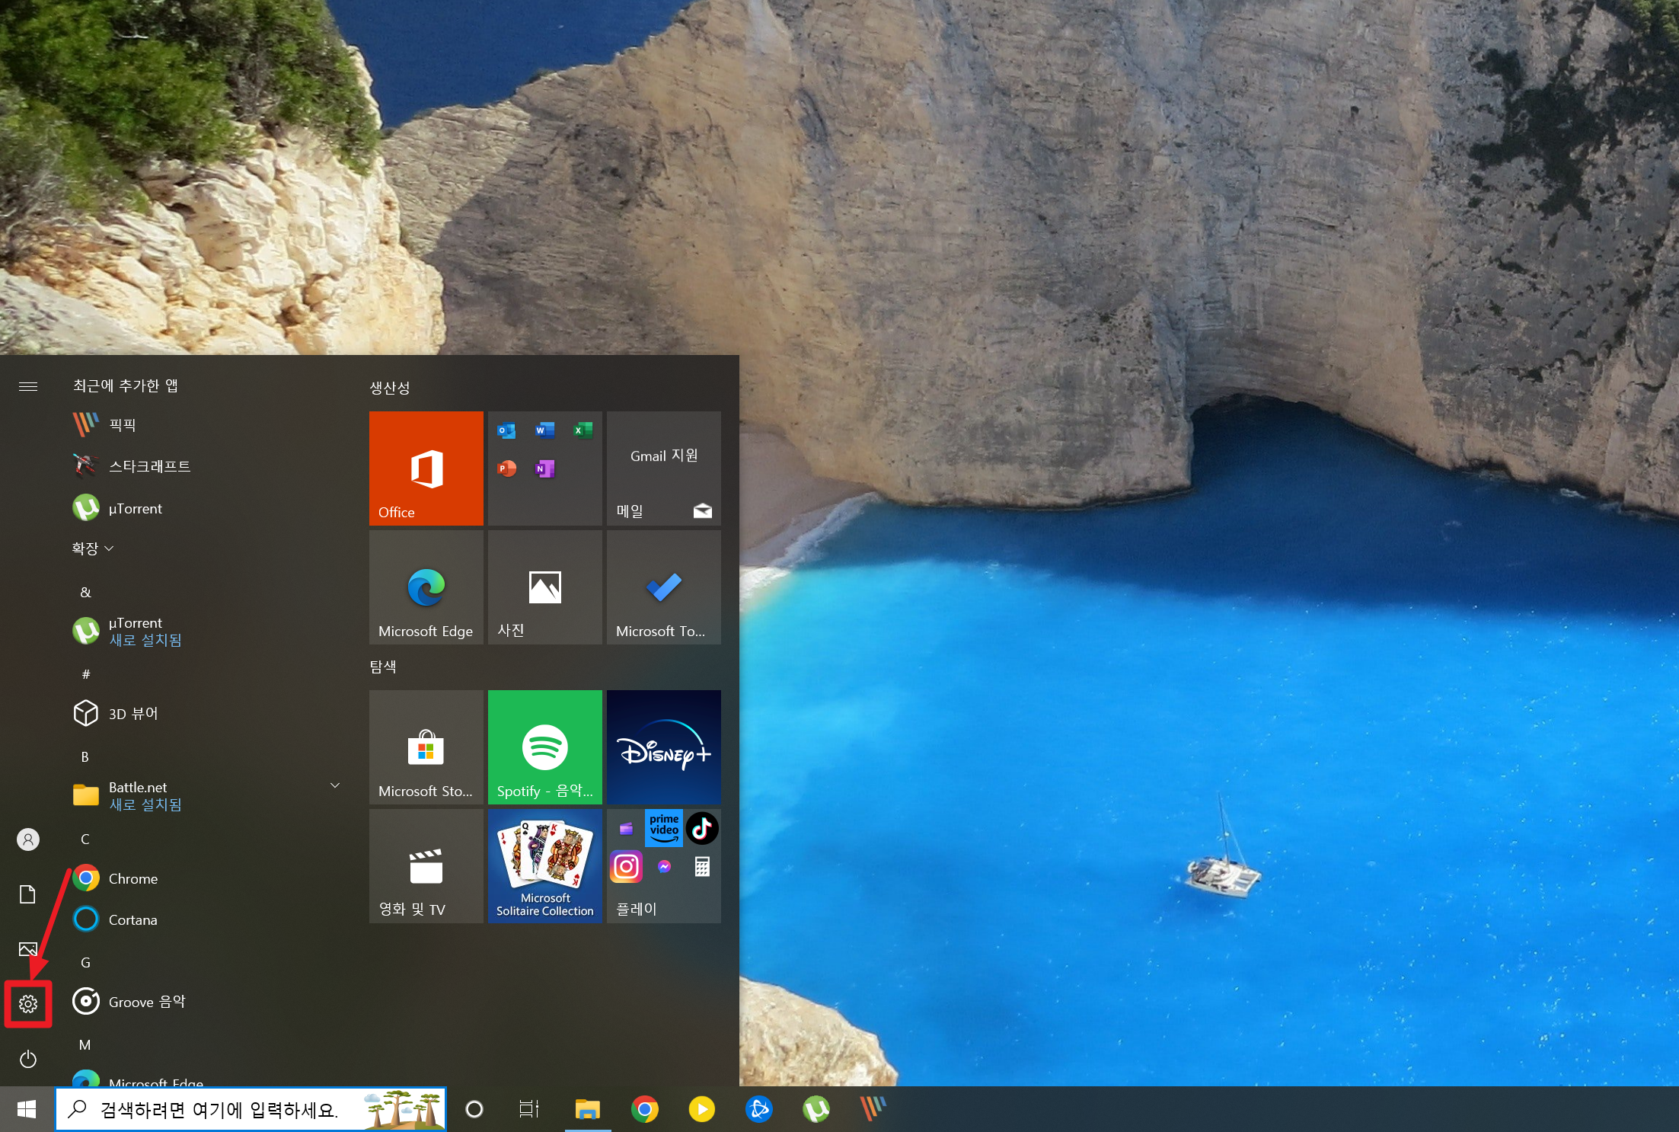1679x1132 pixels.
Task: Open the Settings gear icon
Action: point(28,1004)
